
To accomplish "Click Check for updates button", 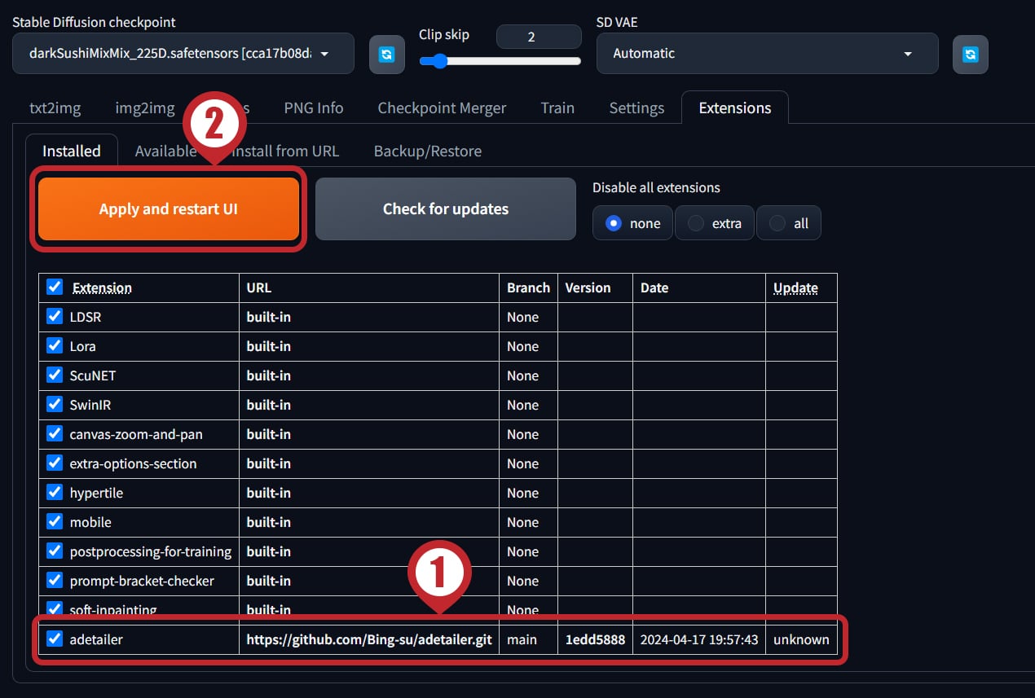I will pos(446,209).
